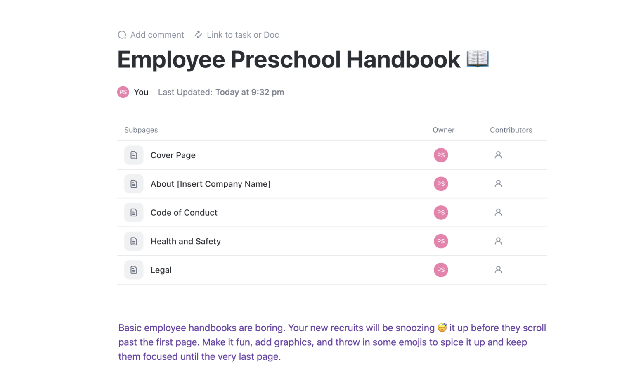Image resolution: width=634 pixels, height=373 pixels.
Task: Click the contributor icon on the Legal row
Action: [498, 270]
